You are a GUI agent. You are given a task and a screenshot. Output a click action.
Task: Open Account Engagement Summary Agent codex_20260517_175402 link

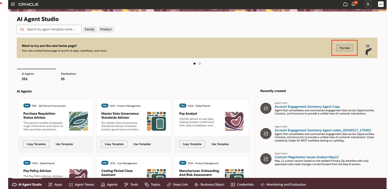pyautogui.click(x=323, y=130)
